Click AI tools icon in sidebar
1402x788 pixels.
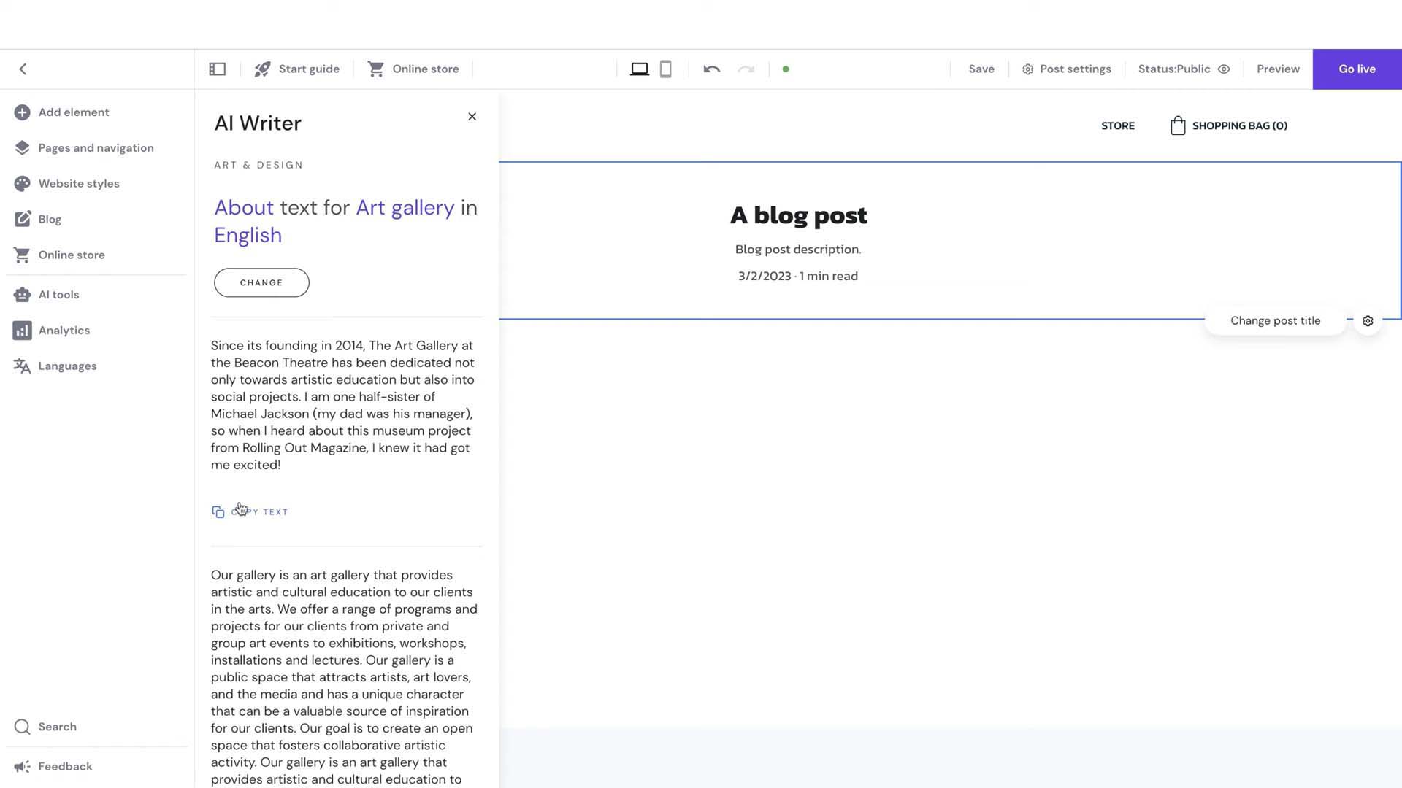click(21, 295)
